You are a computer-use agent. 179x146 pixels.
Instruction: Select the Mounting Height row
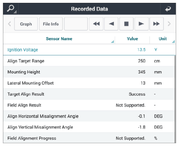click(89, 72)
